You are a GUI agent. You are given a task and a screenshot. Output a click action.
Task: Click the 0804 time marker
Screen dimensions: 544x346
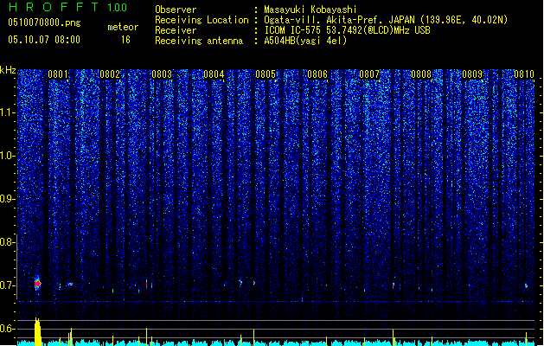coord(214,74)
